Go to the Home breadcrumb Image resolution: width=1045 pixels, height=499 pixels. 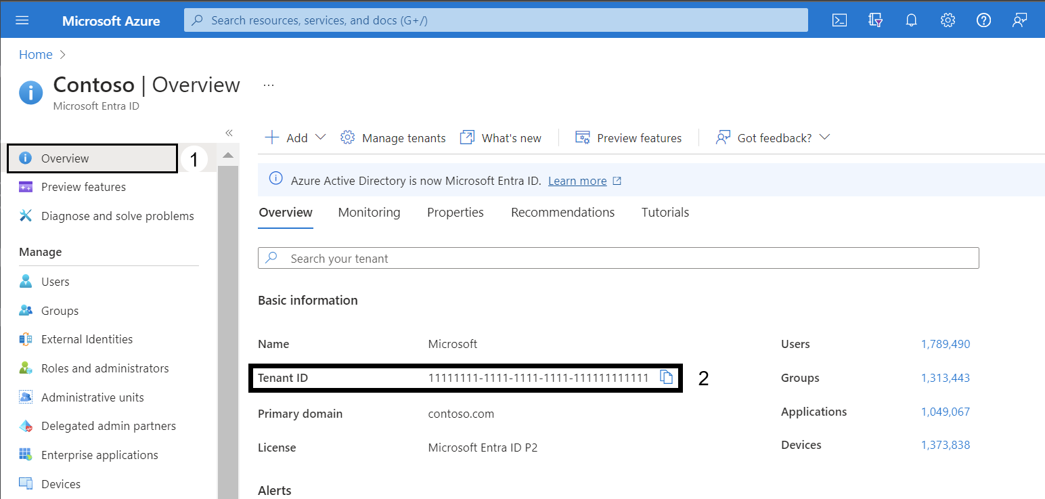tap(36, 55)
